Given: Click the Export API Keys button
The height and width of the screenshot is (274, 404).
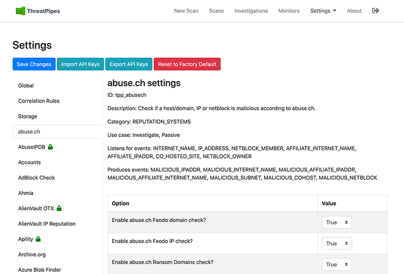Looking at the screenshot, I should [x=129, y=64].
